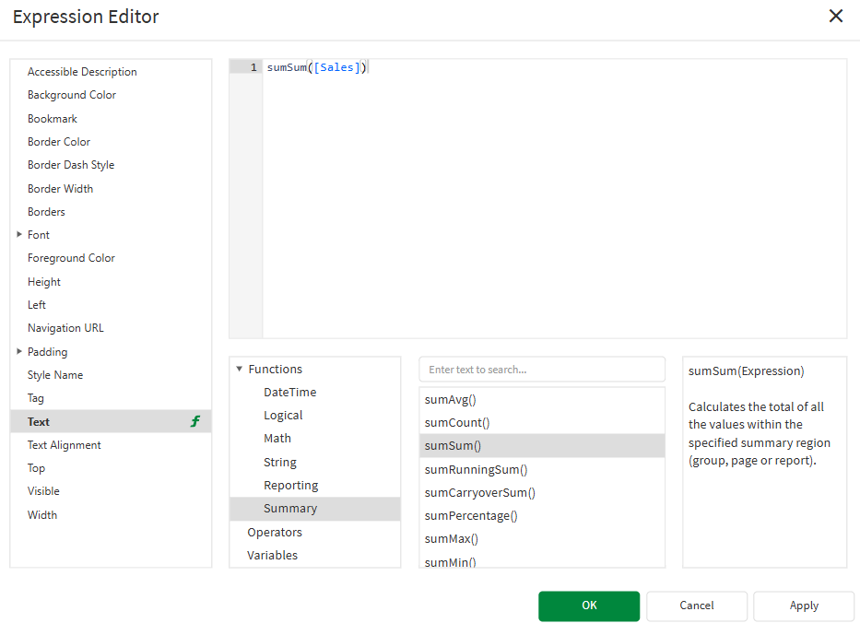Click the function search field
860x635 pixels.
point(542,369)
